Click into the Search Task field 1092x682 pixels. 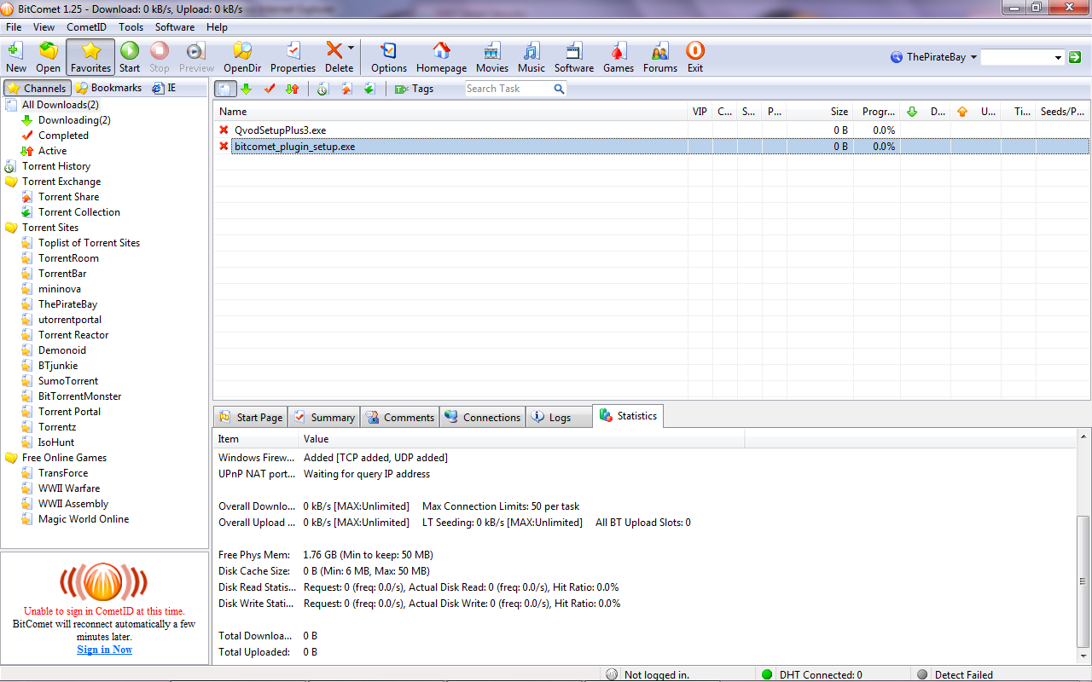point(508,89)
